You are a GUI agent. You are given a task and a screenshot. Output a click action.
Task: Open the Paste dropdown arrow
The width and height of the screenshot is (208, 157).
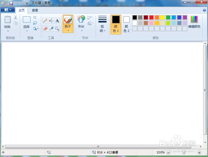(8, 31)
